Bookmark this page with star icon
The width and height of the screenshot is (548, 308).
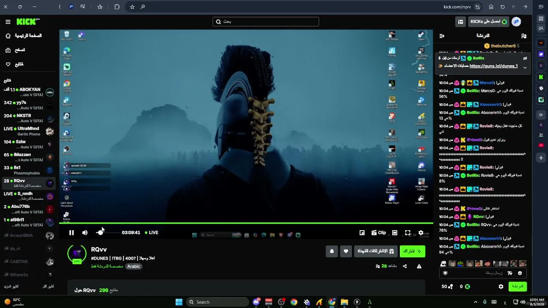click(132, 7)
